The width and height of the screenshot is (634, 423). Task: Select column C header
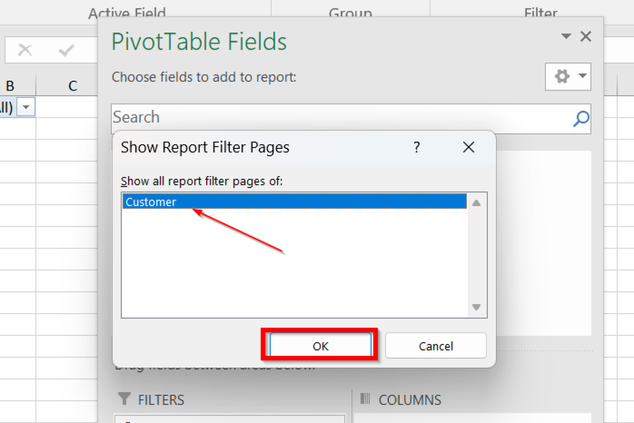(72, 86)
